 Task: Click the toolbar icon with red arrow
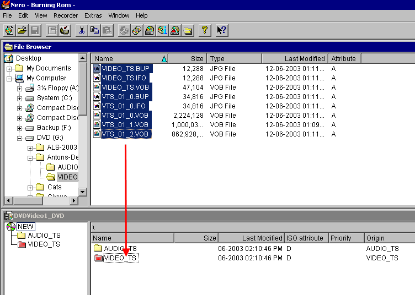(x=65, y=30)
